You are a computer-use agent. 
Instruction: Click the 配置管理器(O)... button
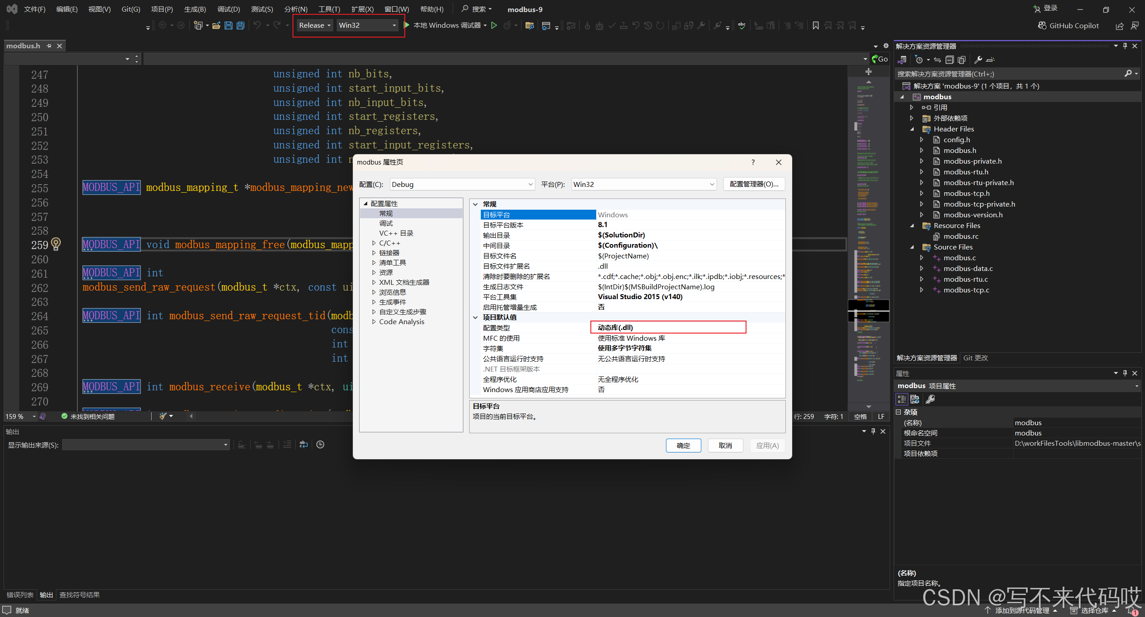pyautogui.click(x=754, y=184)
